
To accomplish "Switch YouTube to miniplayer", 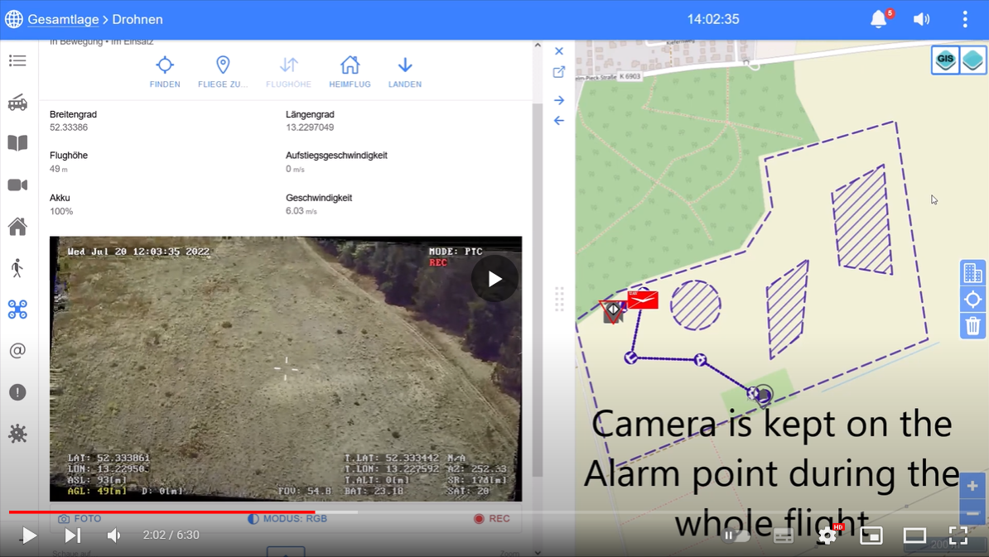I will click(871, 535).
